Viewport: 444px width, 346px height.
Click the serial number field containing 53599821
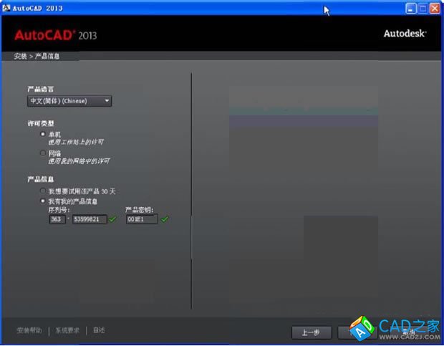[x=89, y=219]
